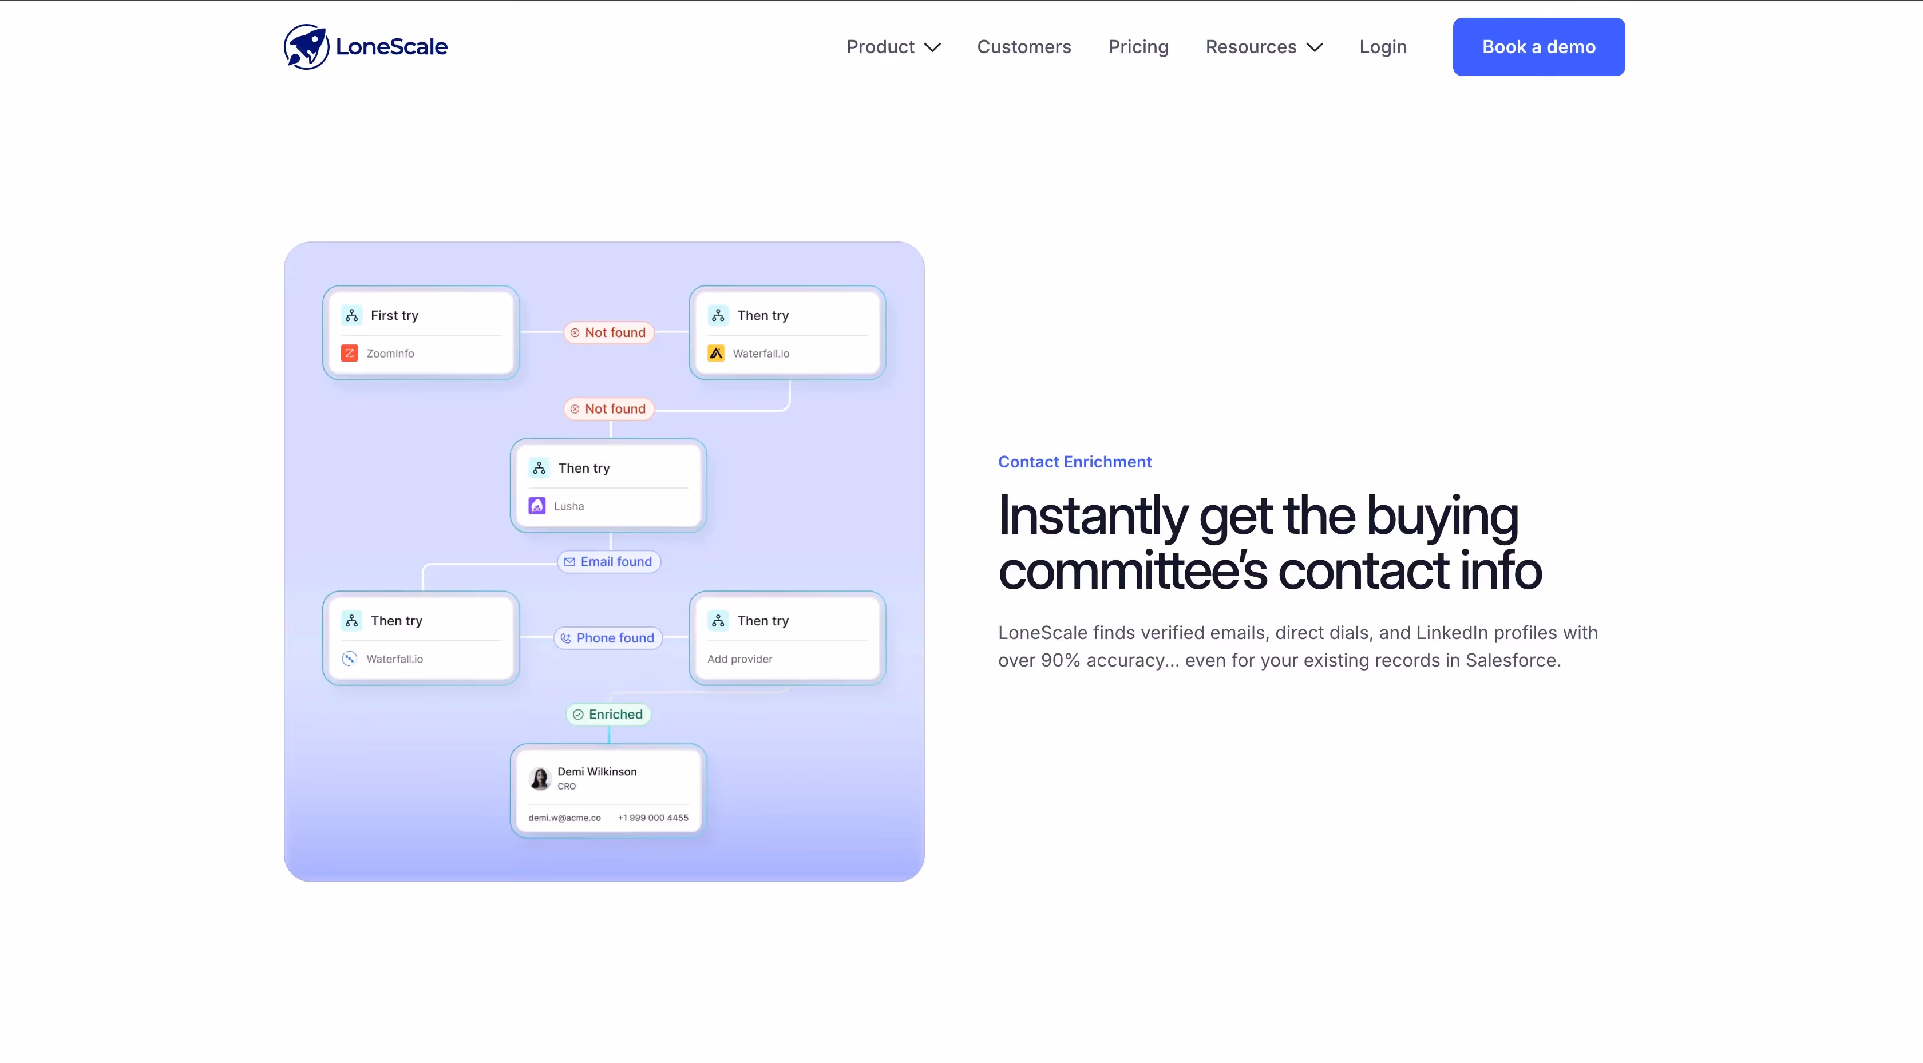Click the Email found badge
Screen dimensions: 1923x1063
tap(608, 561)
